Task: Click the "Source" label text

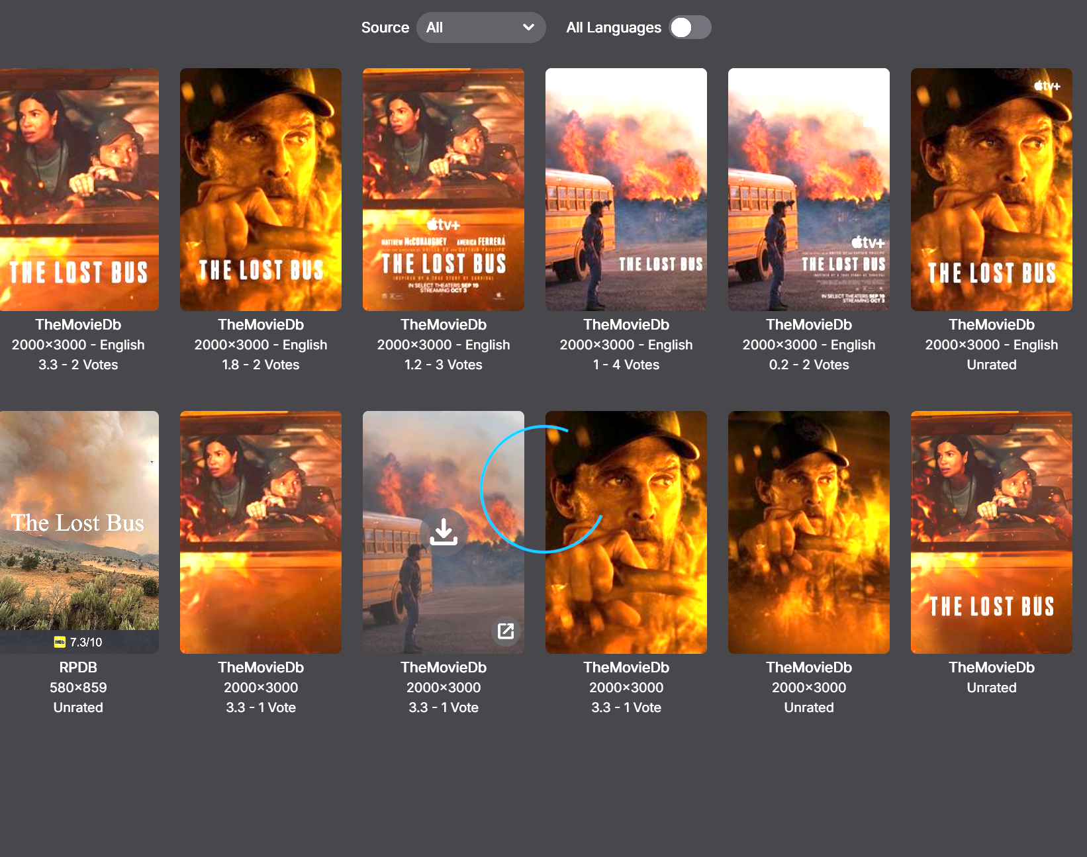Action: [x=385, y=28]
